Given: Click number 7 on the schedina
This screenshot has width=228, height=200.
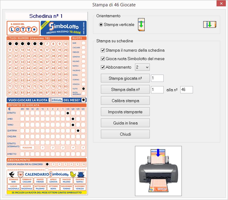Looking at the screenshot, I should pos(47,44).
